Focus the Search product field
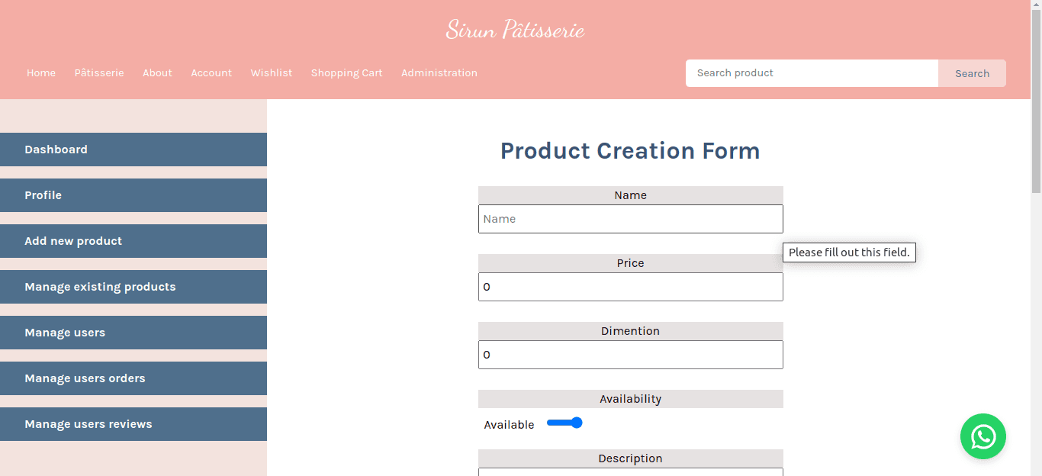The width and height of the screenshot is (1042, 476). tap(812, 73)
